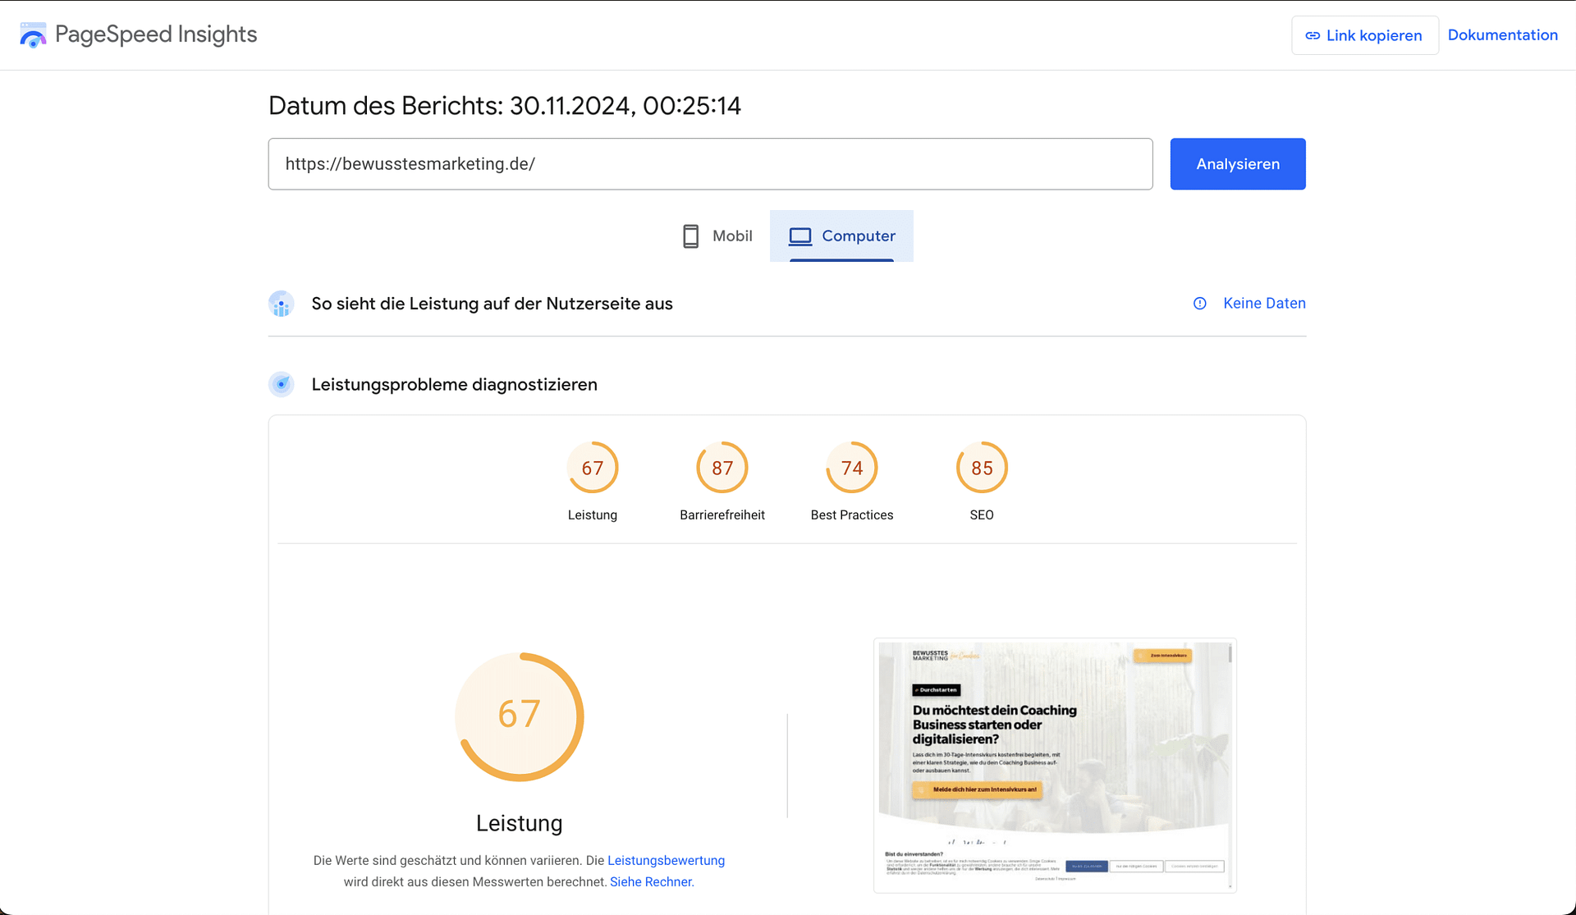Open the Leistungsbewertung link
The image size is (1576, 915).
pos(666,861)
